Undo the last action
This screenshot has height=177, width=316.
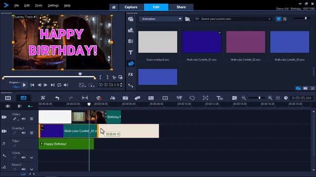click(x=57, y=98)
